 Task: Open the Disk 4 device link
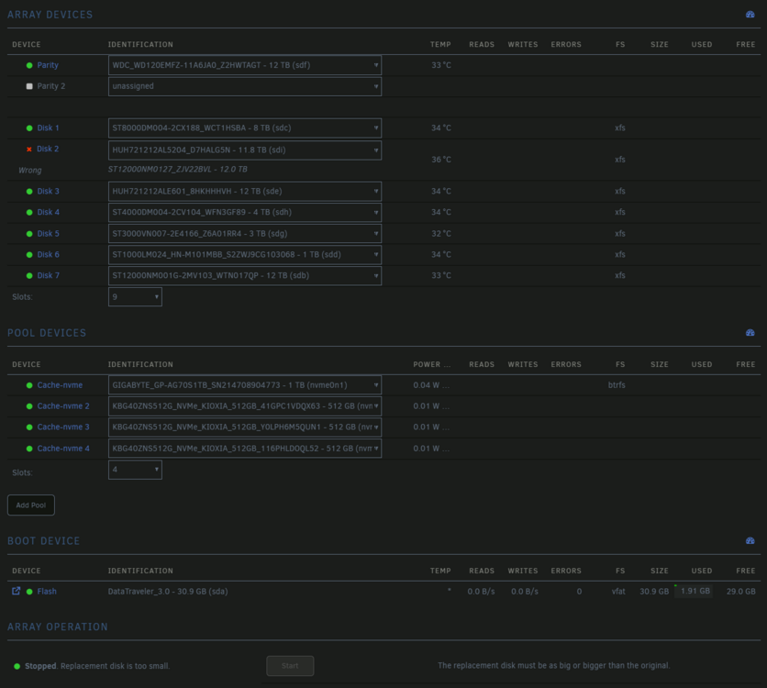point(48,212)
